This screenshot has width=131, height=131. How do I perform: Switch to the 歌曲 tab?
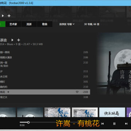tap(45, 24)
